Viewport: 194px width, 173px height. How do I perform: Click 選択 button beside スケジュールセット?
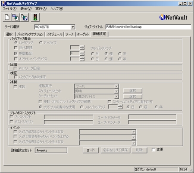pos(133,91)
